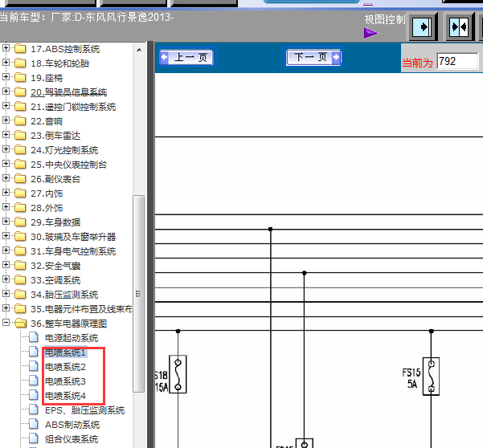The image size is (483, 448).
Task: Click the open folder icon of 36.整车电器原理图
Action: pos(20,323)
